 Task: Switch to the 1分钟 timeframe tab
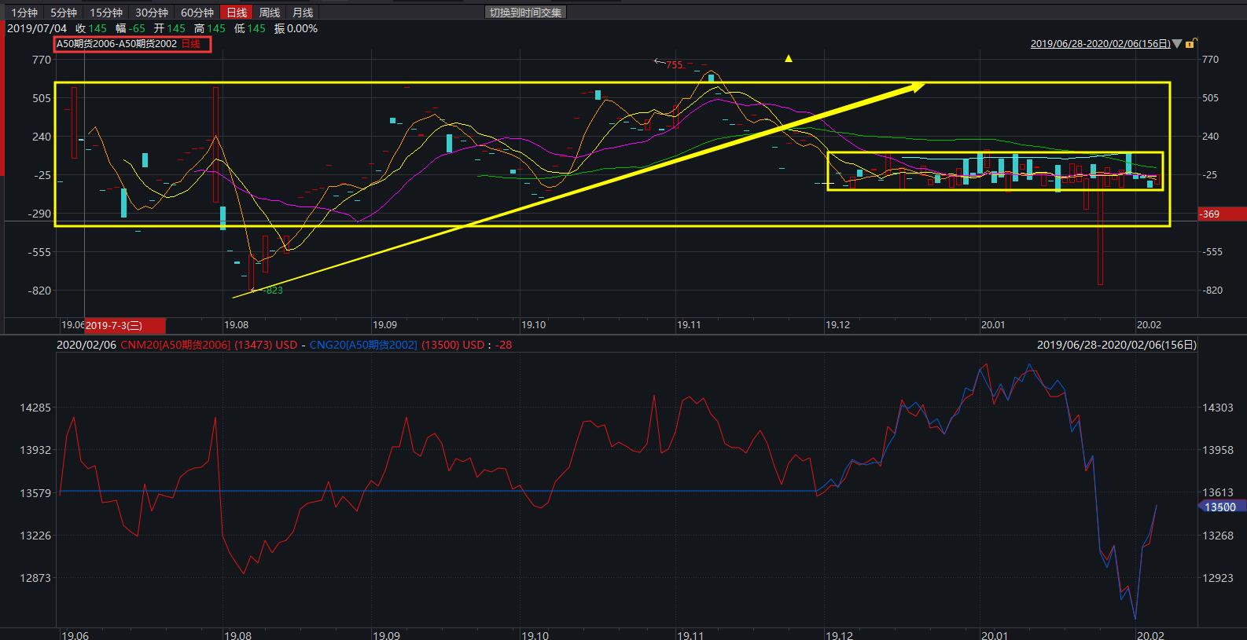click(24, 13)
